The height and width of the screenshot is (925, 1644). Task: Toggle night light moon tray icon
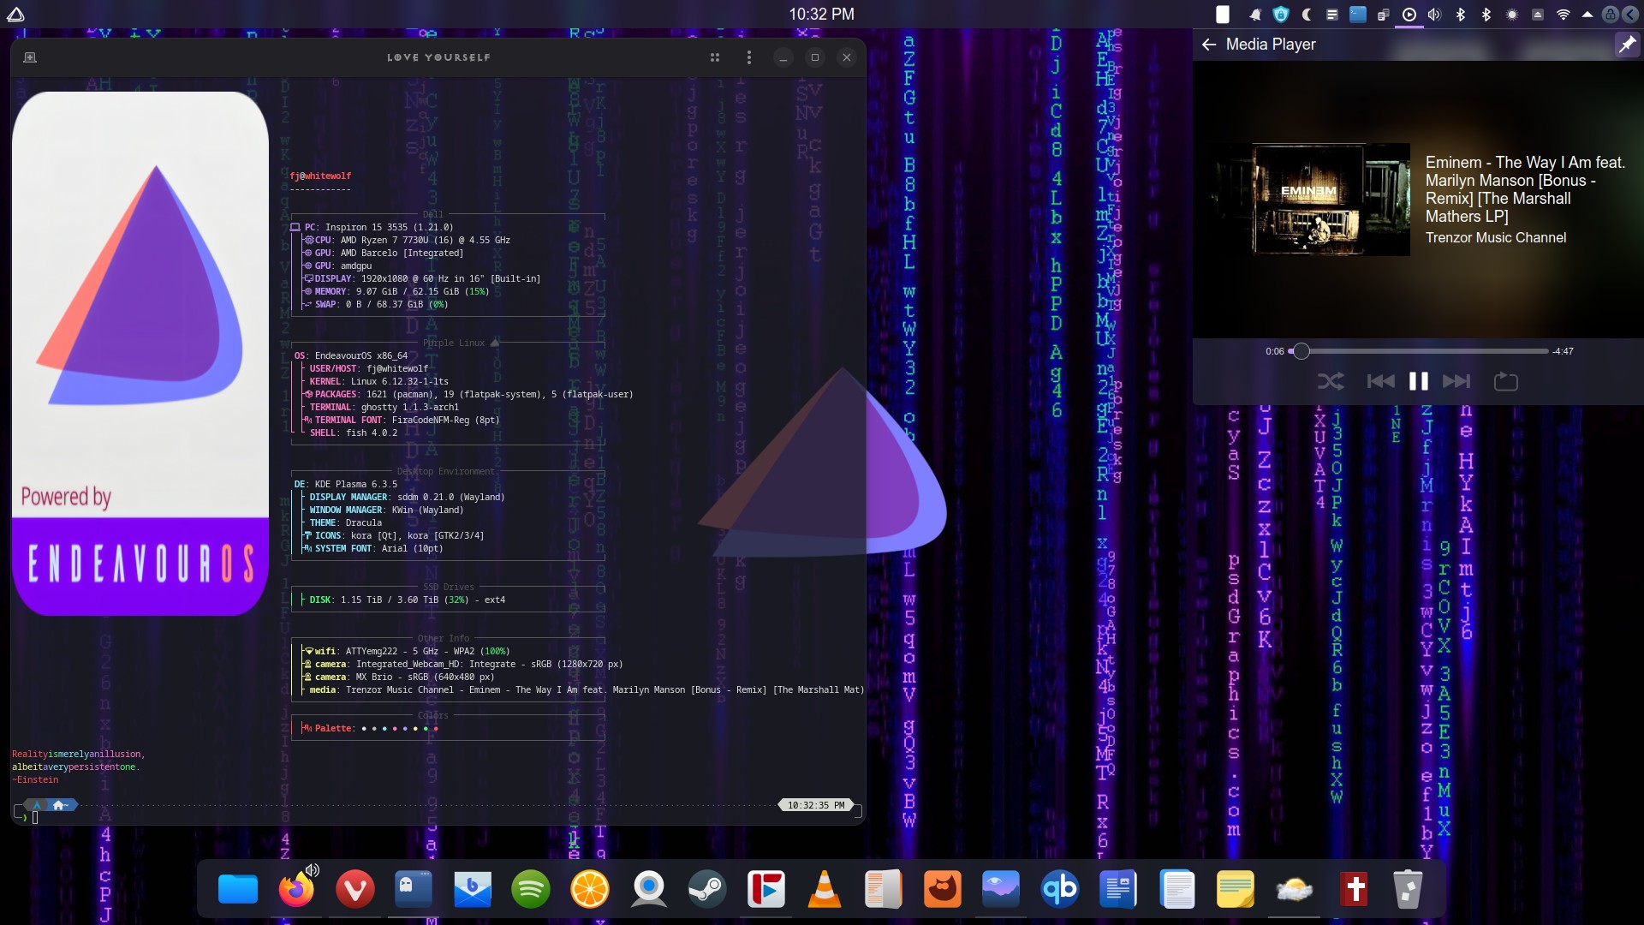click(x=1307, y=15)
